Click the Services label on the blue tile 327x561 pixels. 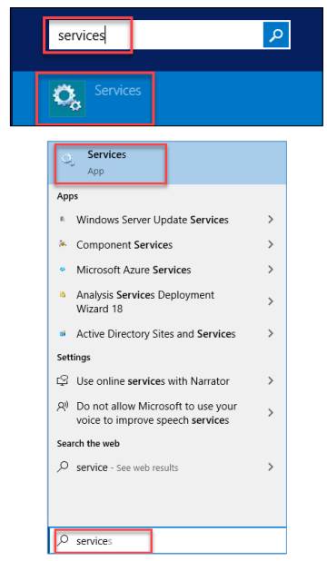118,91
